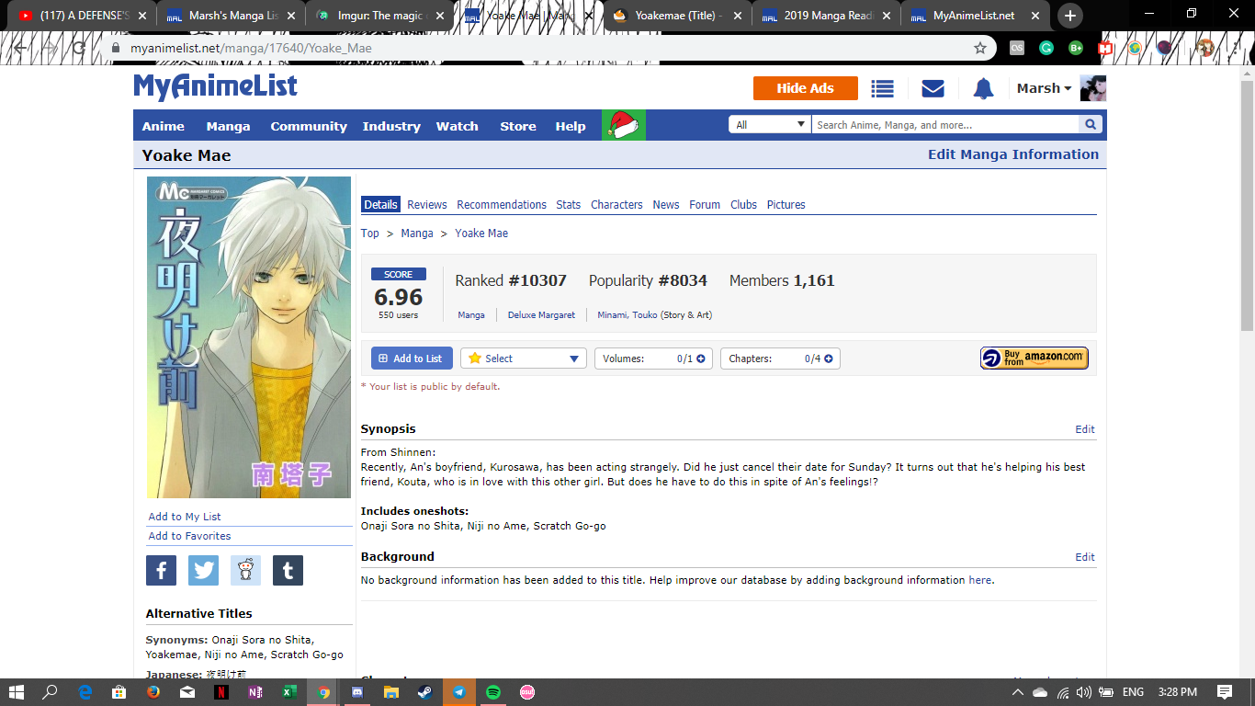Open the messages envelope icon

[933, 88]
